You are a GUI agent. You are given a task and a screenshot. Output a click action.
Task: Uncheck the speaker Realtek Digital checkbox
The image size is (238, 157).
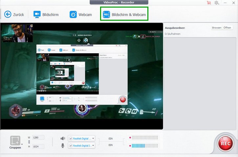[x=71, y=139]
